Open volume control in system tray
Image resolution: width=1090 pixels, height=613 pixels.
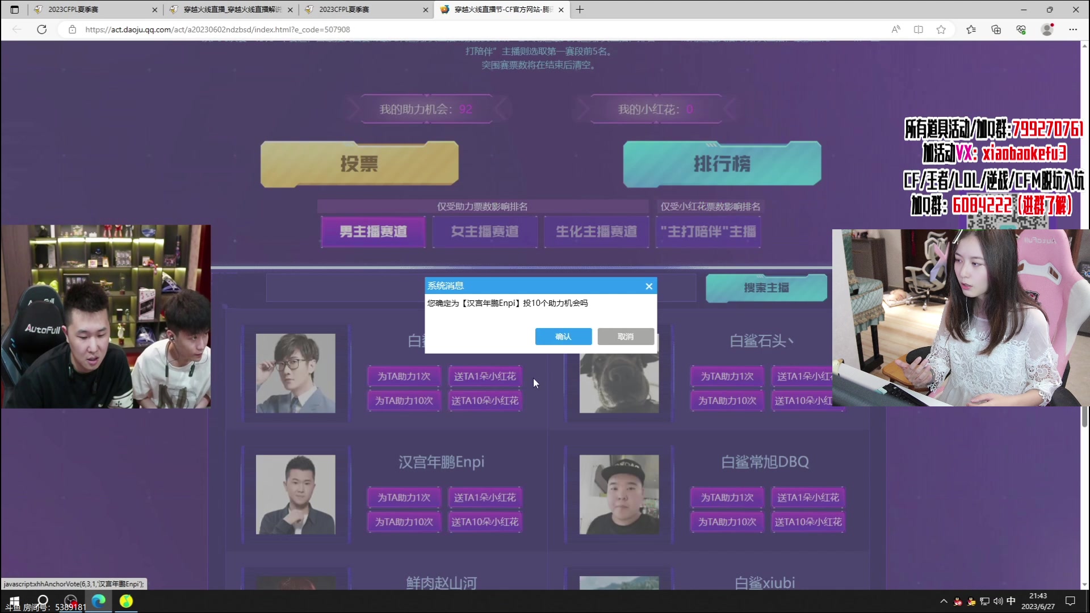coord(998,601)
